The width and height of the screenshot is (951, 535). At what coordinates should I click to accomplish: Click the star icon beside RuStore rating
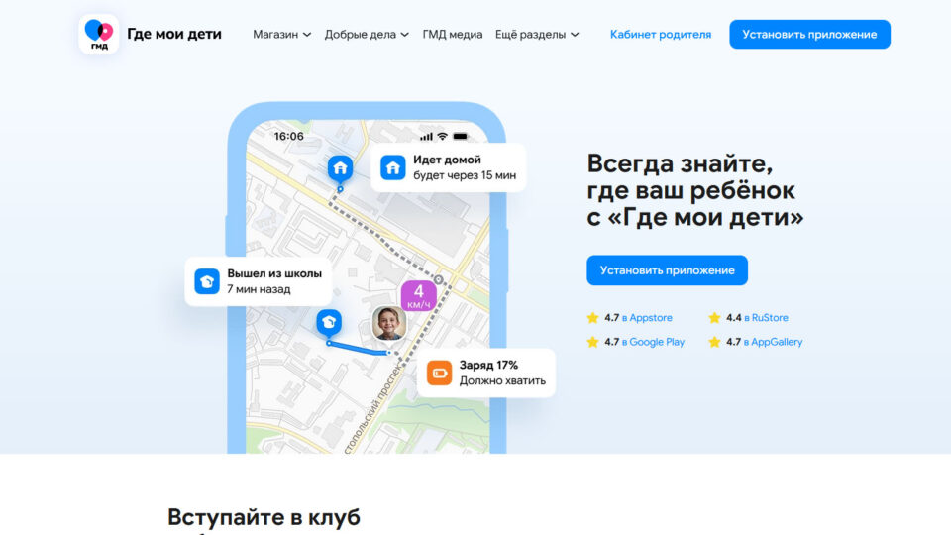pos(714,318)
